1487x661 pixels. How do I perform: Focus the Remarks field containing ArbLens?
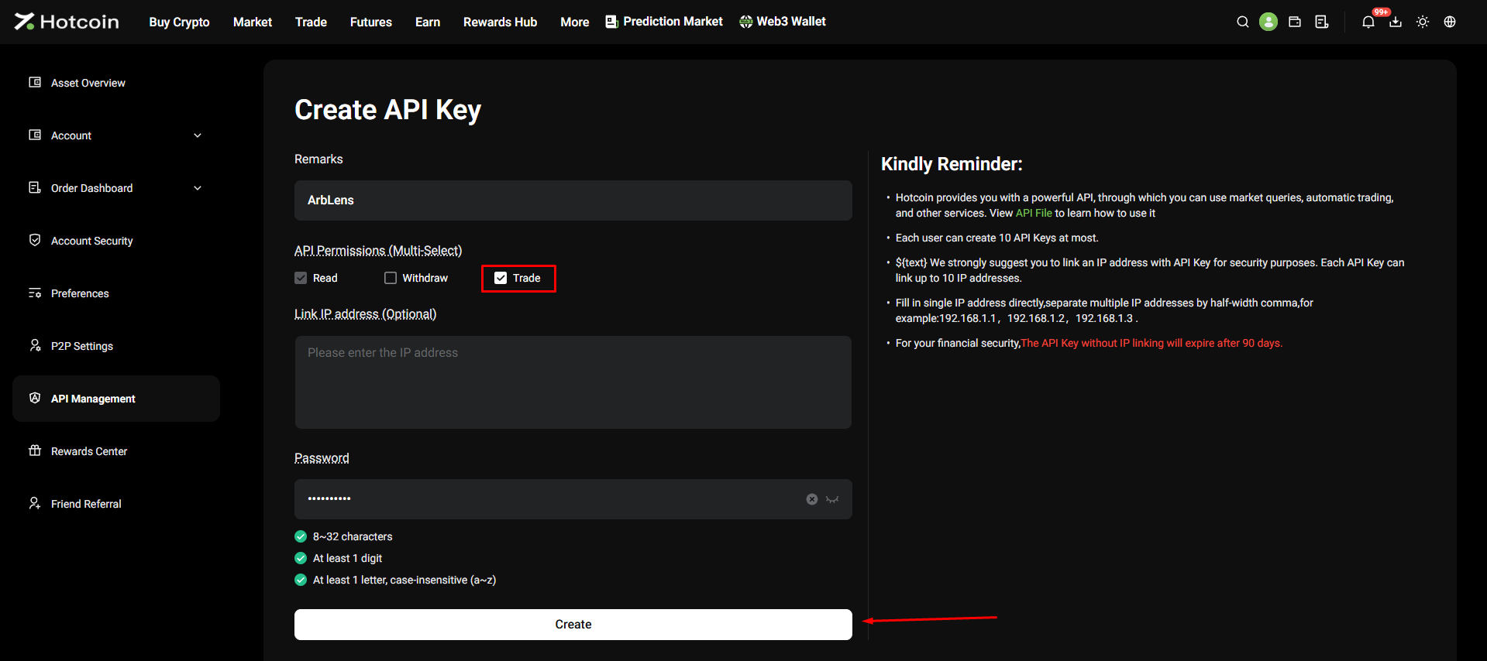pyautogui.click(x=573, y=200)
